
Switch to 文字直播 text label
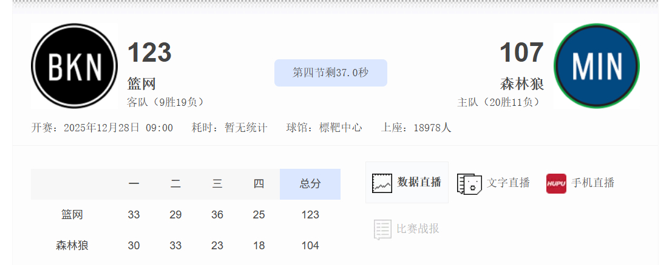click(x=508, y=183)
